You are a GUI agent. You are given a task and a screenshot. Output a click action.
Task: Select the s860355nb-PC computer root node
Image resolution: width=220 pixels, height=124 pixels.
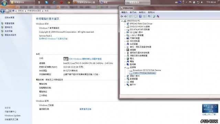(133, 21)
